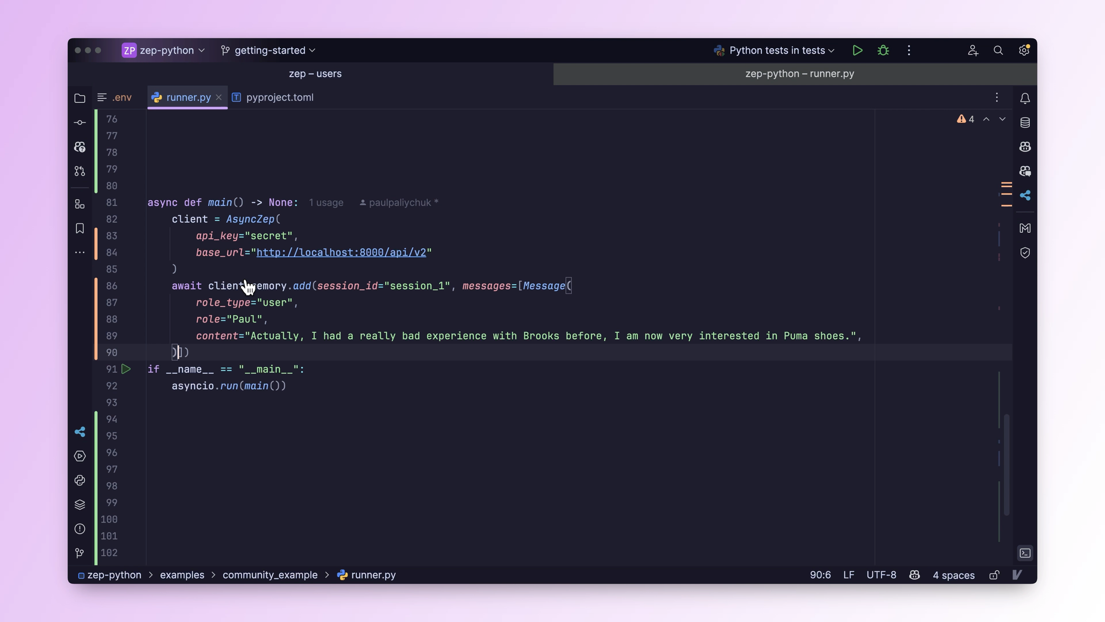Image resolution: width=1105 pixels, height=622 pixels.
Task: Run the script from line 91 gutter
Action: 126,369
